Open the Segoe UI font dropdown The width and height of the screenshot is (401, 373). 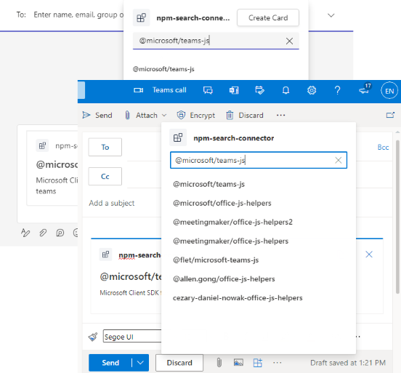pos(132,336)
